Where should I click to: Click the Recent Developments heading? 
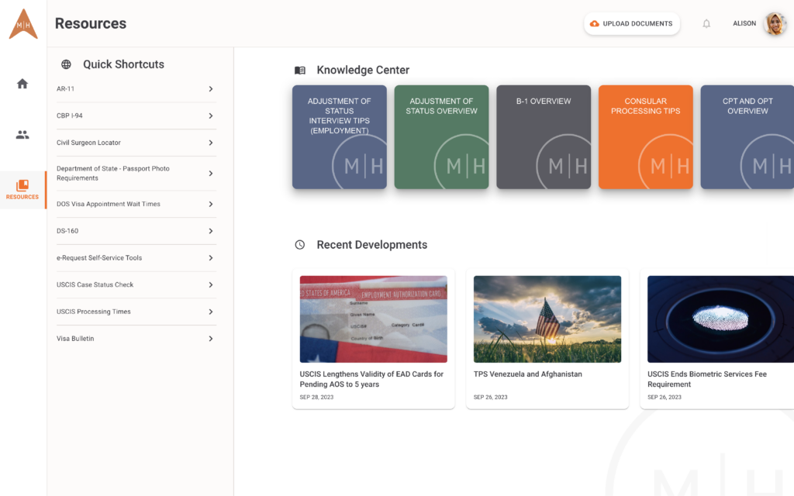pyautogui.click(x=372, y=245)
